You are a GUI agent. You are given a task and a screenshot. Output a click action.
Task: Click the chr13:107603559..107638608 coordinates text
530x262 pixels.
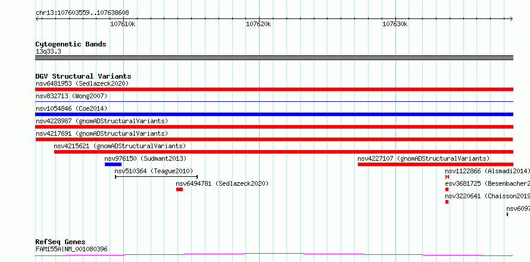(x=82, y=13)
